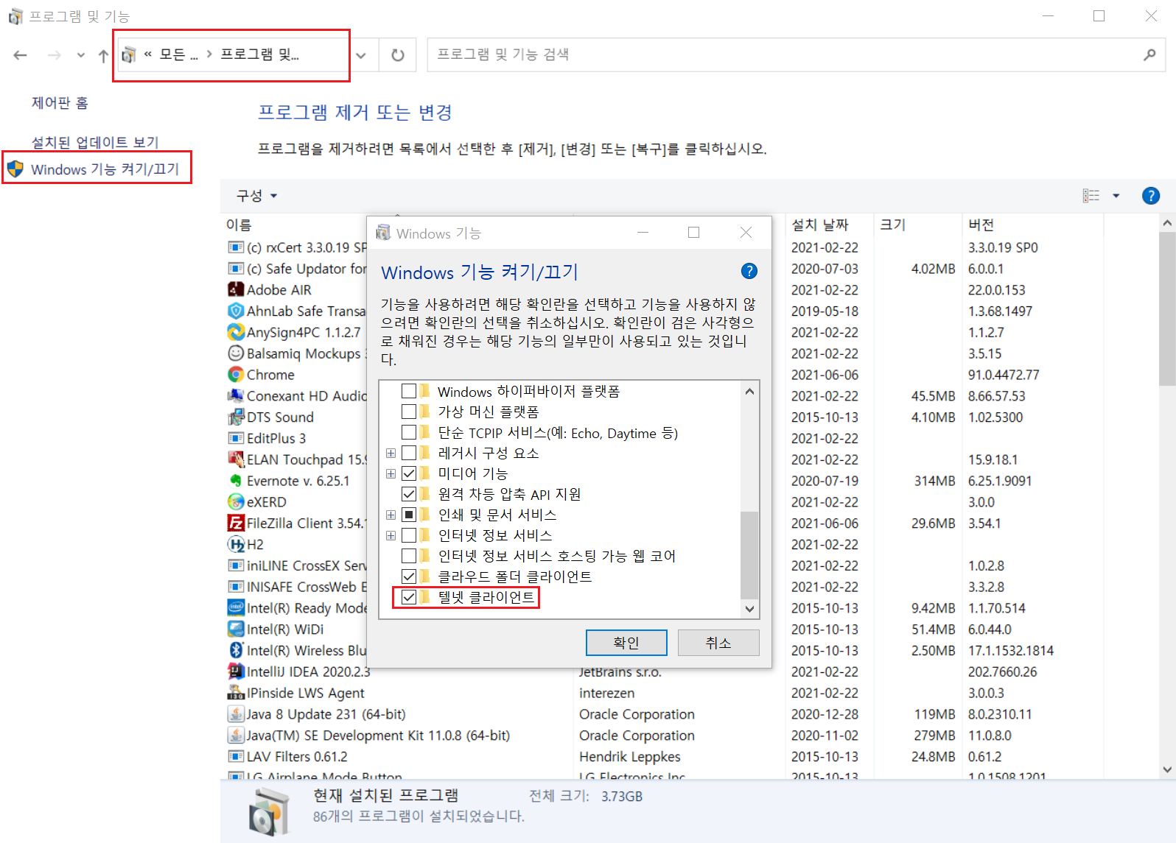Expand the 인쇄 및 문서 서비스 node
The width and height of the screenshot is (1176, 843).
391,515
